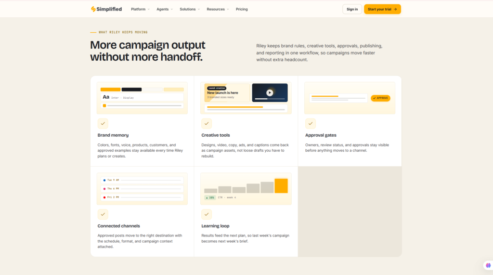Screen dimensions: 493x275
Task: Click the Connected channels heading
Action: coord(118,226)
